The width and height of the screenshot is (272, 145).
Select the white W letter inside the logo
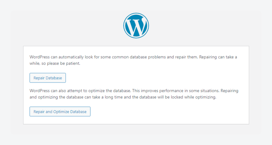pyautogui.click(x=136, y=26)
